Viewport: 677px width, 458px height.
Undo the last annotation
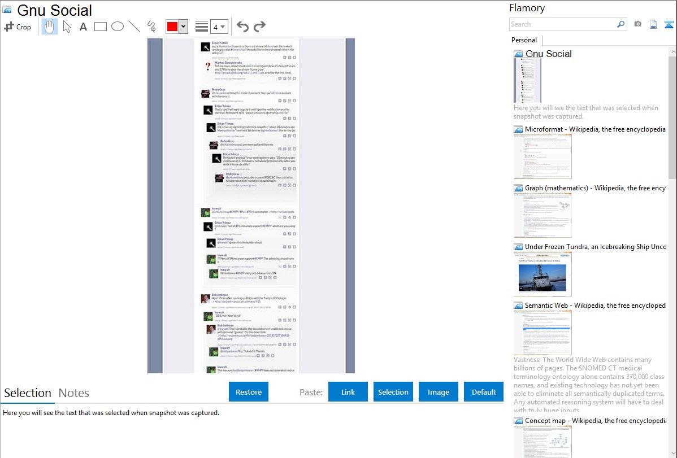[x=242, y=27]
